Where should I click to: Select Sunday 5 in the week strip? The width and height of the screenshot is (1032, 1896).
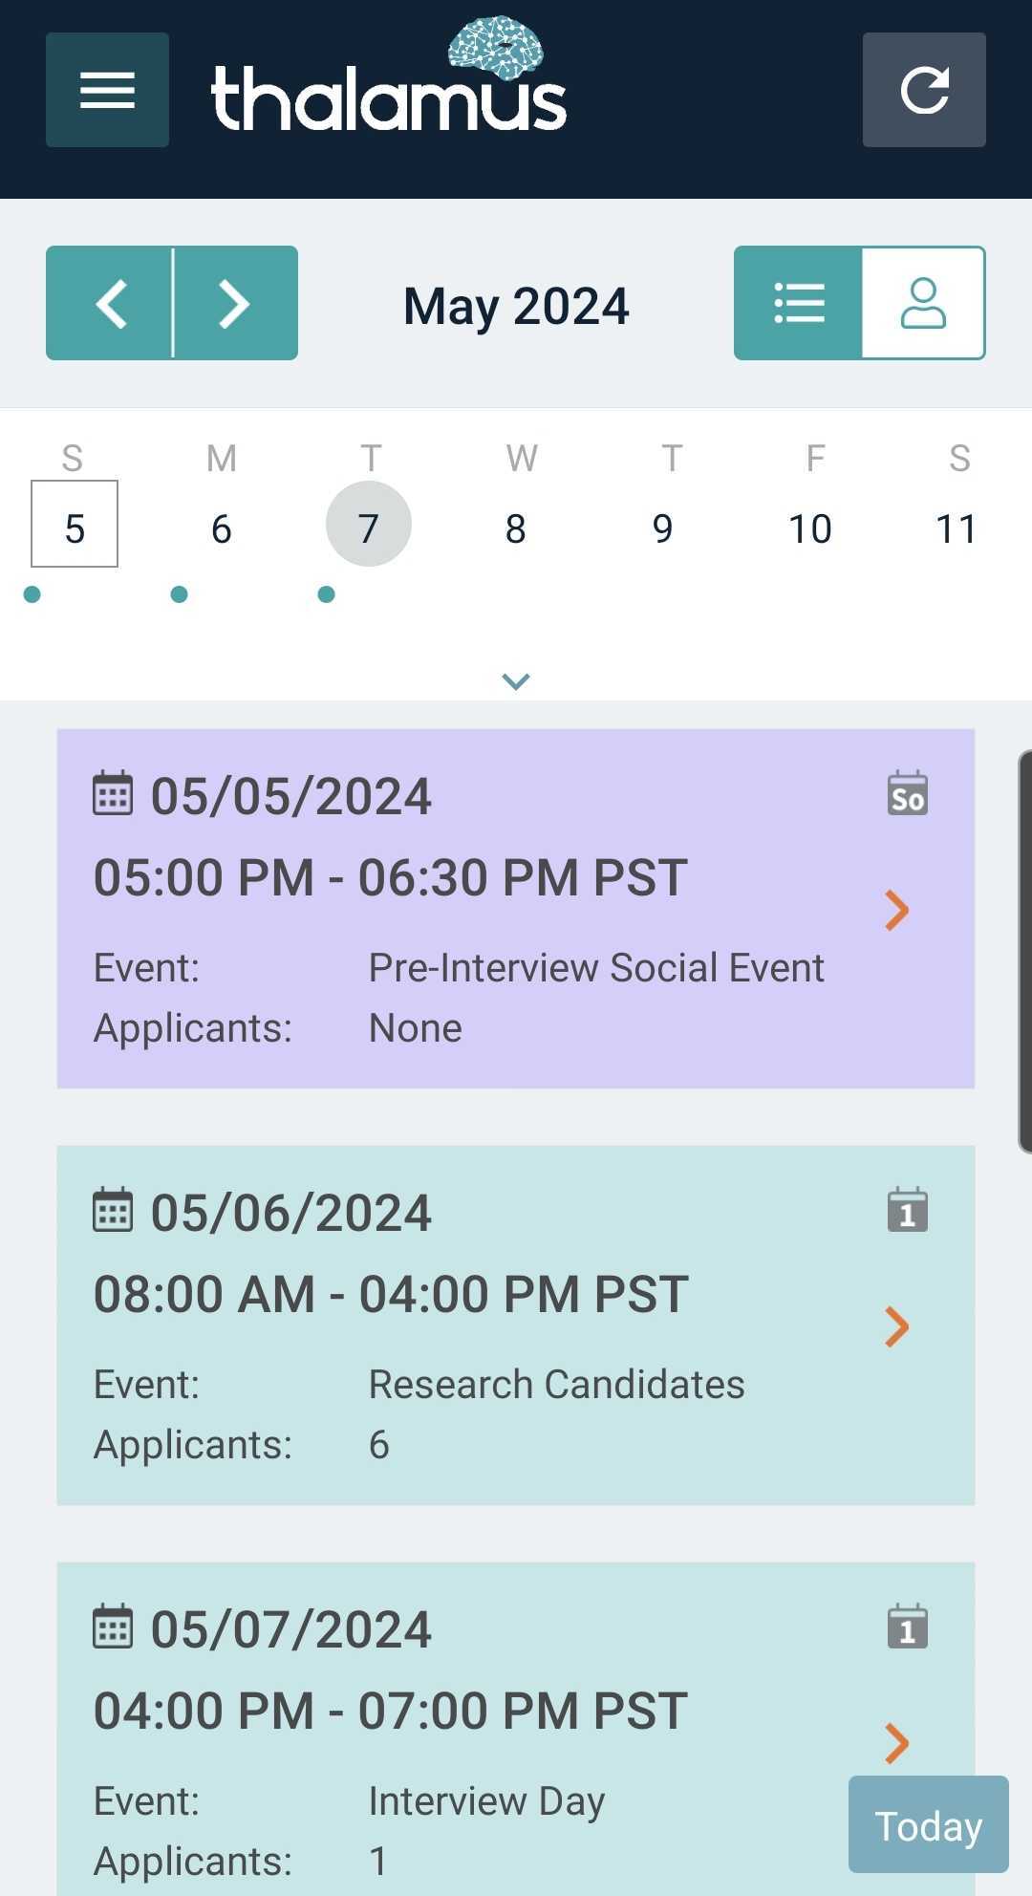(75, 524)
